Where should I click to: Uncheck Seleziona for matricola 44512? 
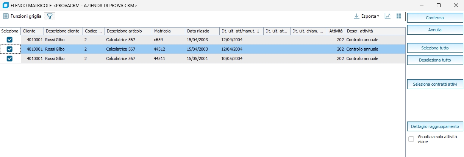10,49
